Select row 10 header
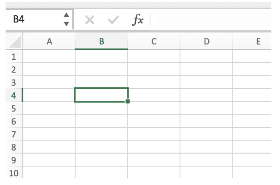 point(14,172)
